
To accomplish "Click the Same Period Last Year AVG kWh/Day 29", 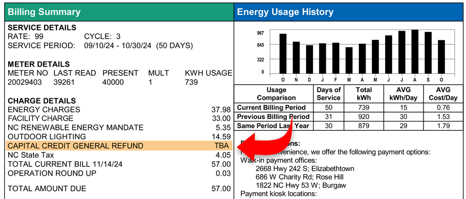I will (x=403, y=126).
